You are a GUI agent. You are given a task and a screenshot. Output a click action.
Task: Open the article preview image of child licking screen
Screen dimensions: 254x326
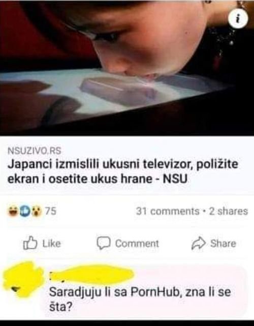tap(127, 68)
